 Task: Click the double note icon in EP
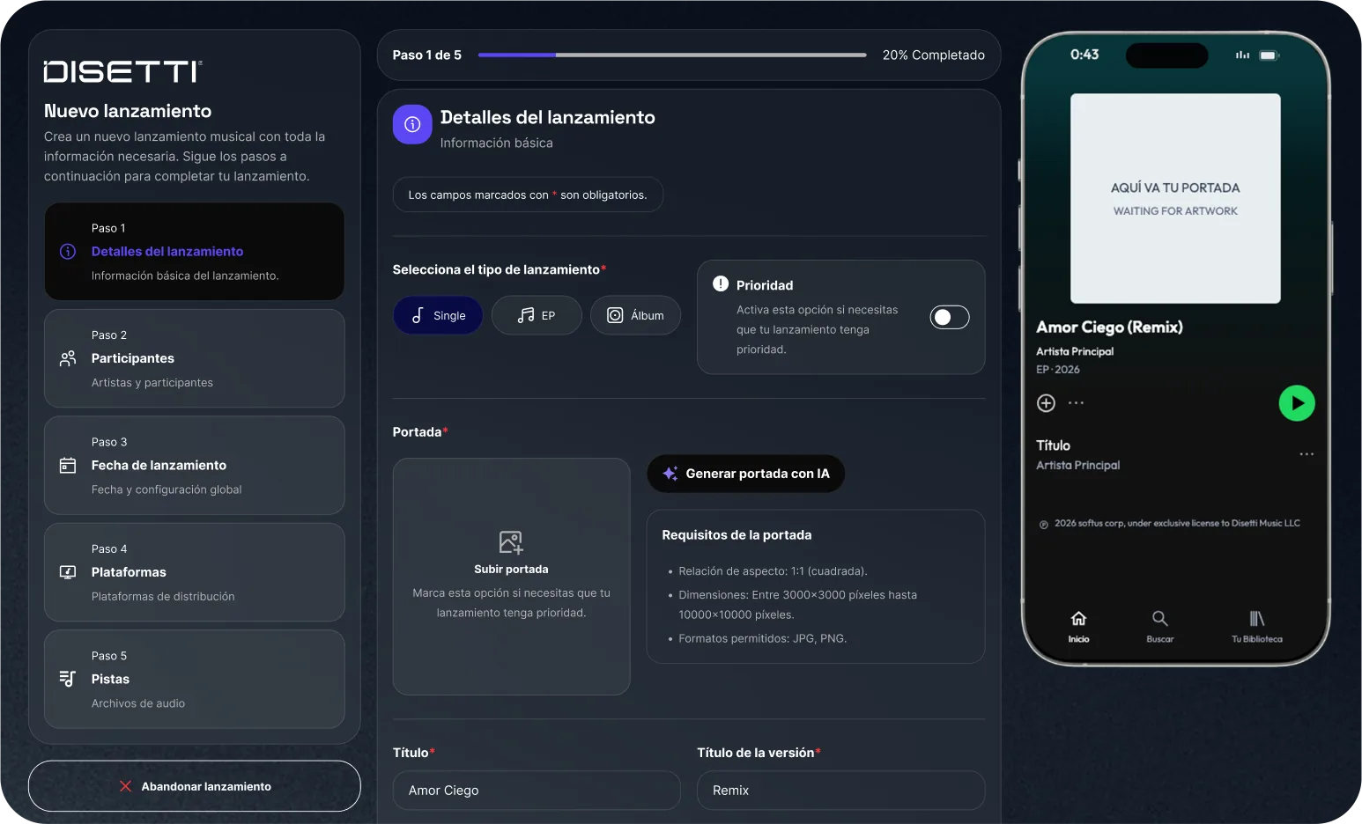pos(526,315)
